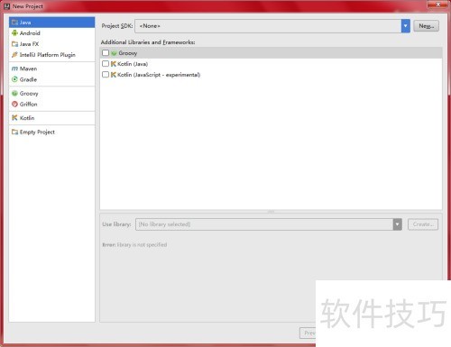Click the Groovy framework icon
The image size is (451, 347).
tap(114, 53)
